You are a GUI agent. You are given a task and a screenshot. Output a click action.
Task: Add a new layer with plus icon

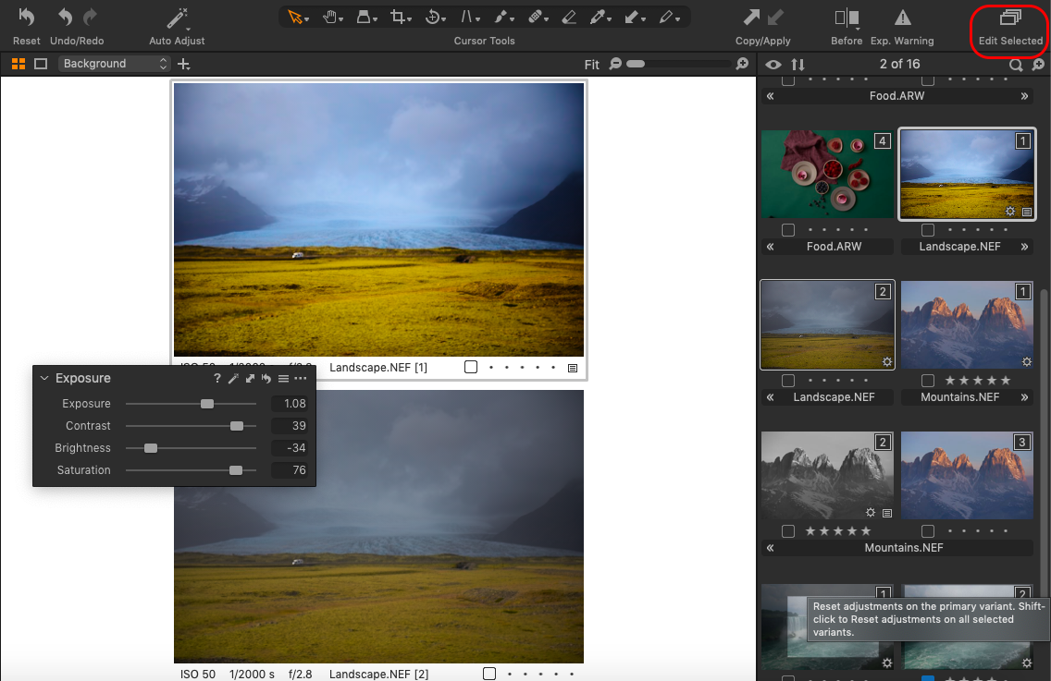point(184,65)
